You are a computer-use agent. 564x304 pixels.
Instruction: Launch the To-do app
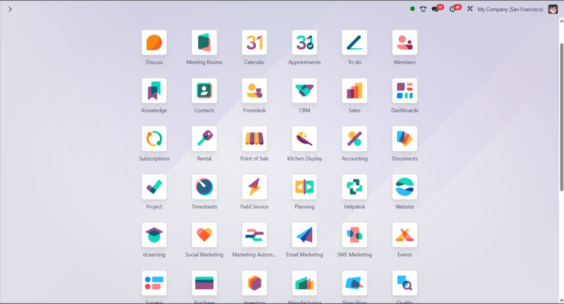pyautogui.click(x=354, y=43)
